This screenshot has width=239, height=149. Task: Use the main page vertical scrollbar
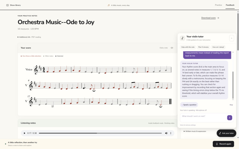pos(238,32)
